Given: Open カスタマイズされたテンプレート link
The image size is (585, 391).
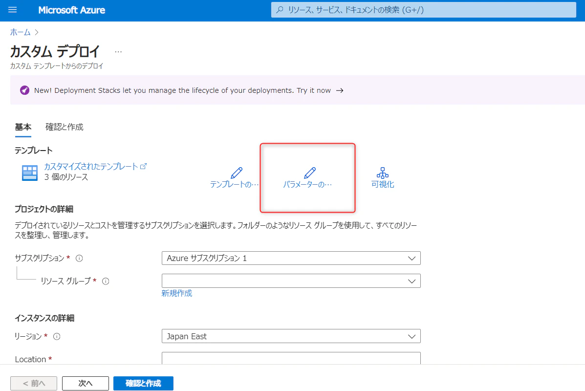Looking at the screenshot, I should point(91,166).
